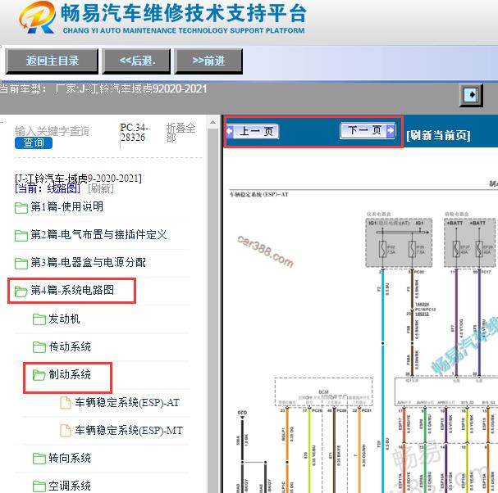
Task: Expand the 第1篇-使用说明 folder
Action: point(66,207)
